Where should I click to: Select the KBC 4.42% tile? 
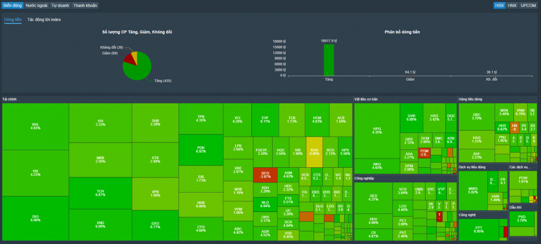(x=238, y=230)
